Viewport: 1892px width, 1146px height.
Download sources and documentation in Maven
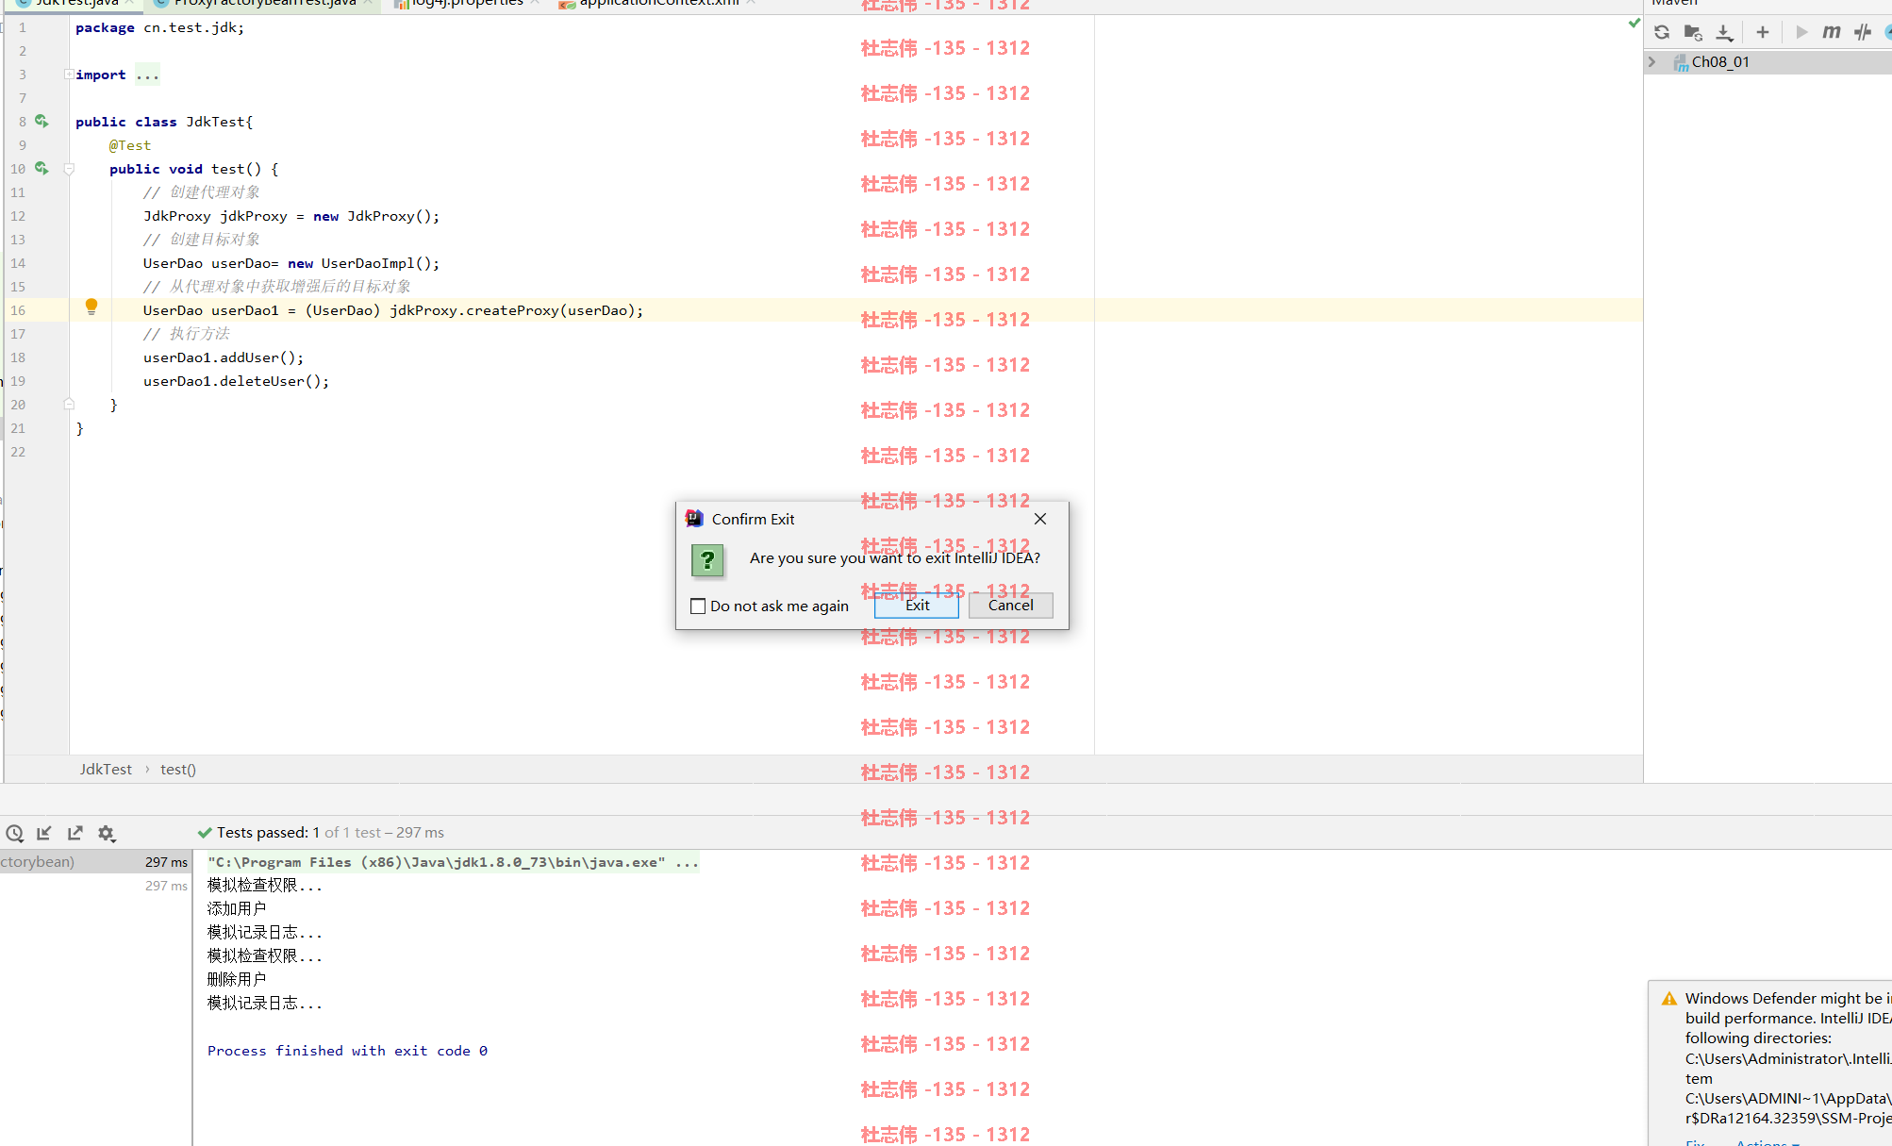coord(1724,32)
